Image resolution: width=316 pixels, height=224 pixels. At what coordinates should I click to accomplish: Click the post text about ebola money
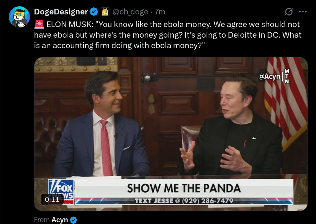168,35
